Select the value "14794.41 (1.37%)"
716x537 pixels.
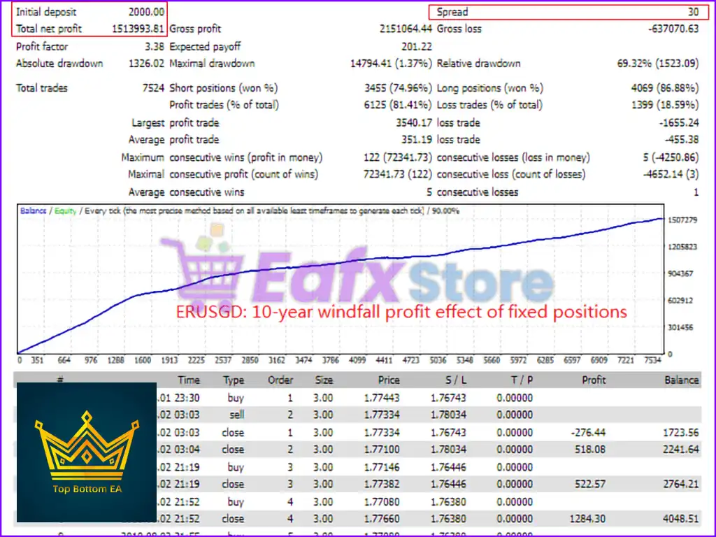391,64
